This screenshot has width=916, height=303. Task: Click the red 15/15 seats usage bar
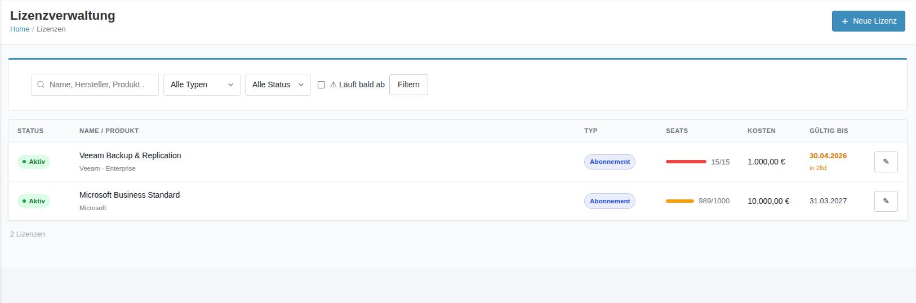click(x=686, y=162)
